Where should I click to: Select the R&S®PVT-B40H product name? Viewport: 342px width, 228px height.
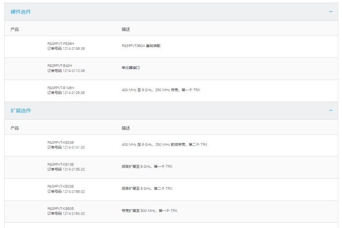[60, 66]
